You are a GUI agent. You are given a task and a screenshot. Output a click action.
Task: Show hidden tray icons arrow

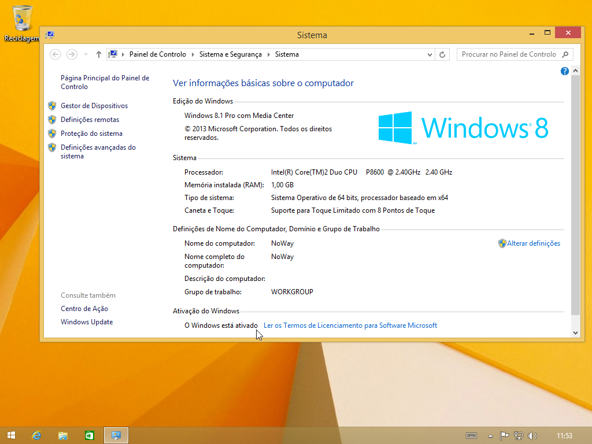pyautogui.click(x=490, y=436)
